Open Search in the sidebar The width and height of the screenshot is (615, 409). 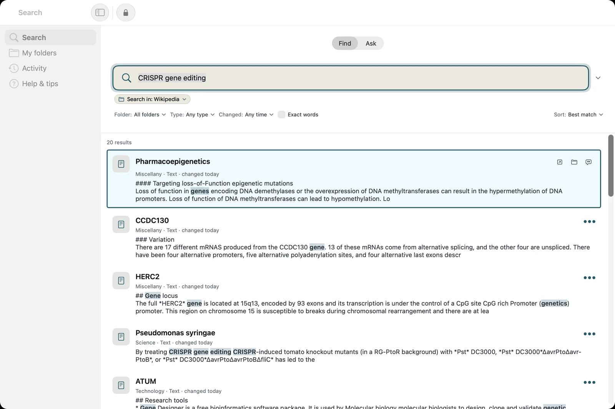50,38
